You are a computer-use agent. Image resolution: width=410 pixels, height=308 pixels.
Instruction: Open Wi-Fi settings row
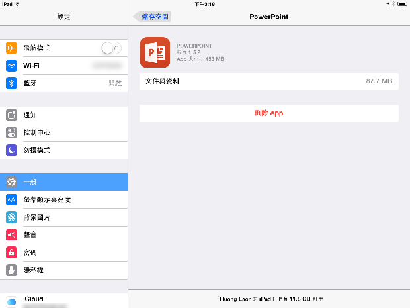pyautogui.click(x=64, y=66)
